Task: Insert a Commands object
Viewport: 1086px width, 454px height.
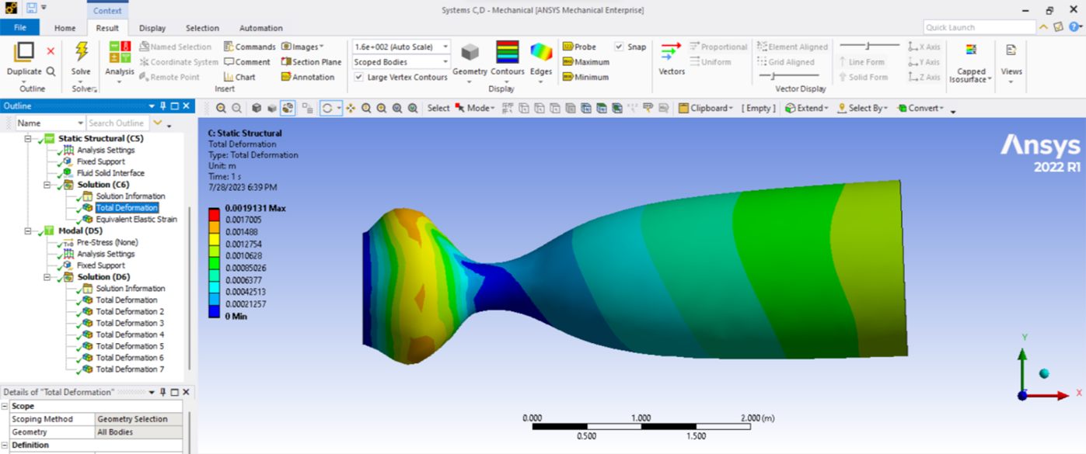Action: 250,47
